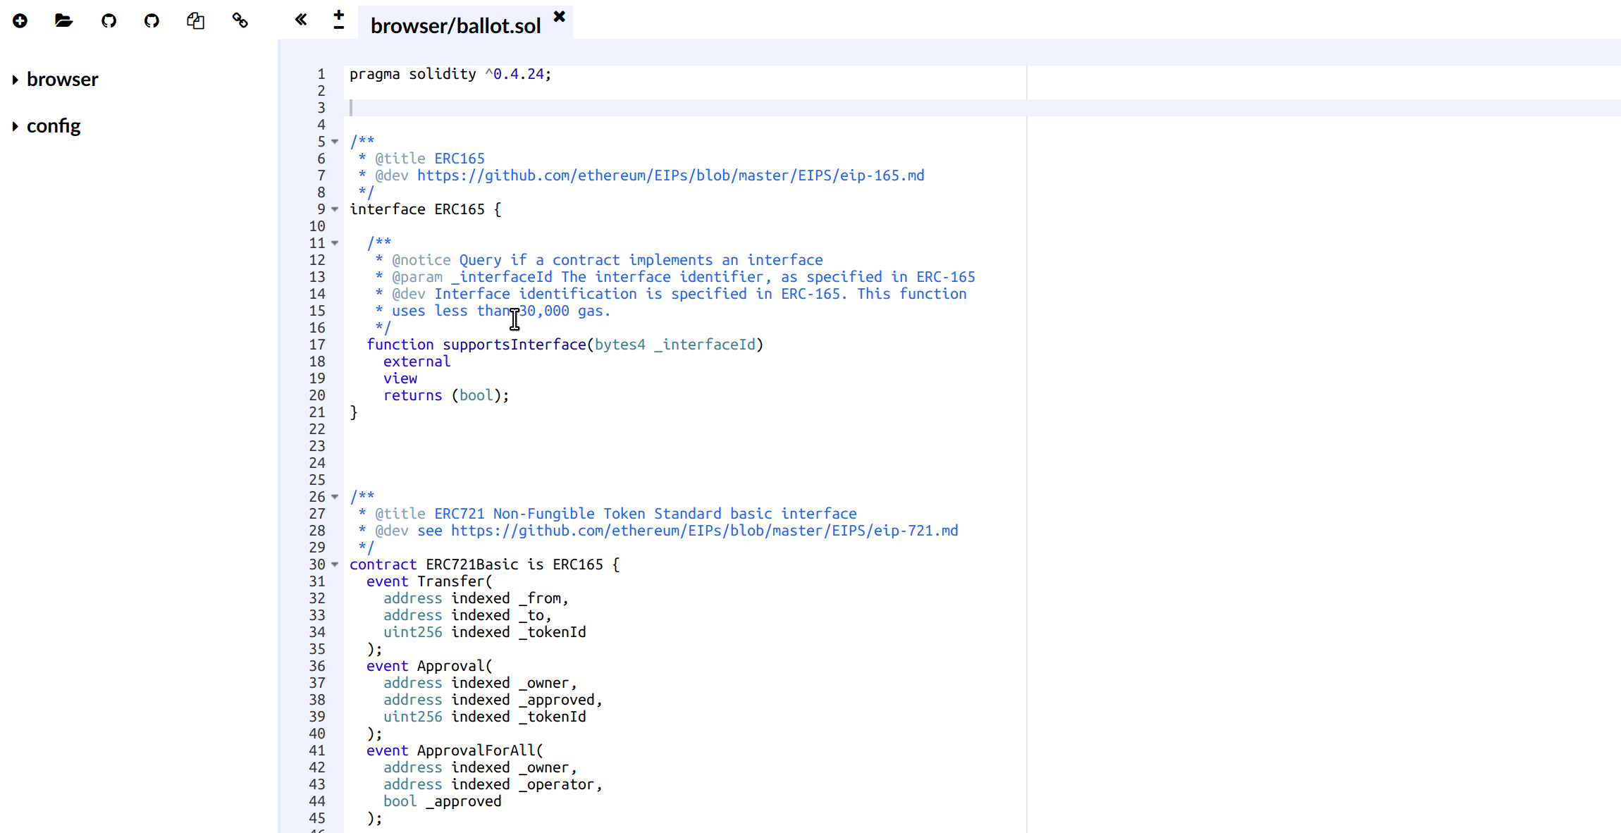This screenshot has width=1621, height=833.
Task: Fold the interface ERC165 block at line 9
Action: [335, 209]
